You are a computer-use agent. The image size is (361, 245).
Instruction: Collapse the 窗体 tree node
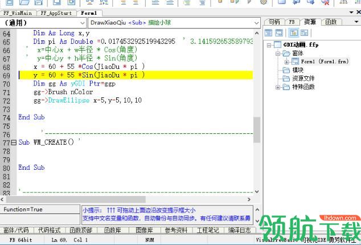click(278, 54)
